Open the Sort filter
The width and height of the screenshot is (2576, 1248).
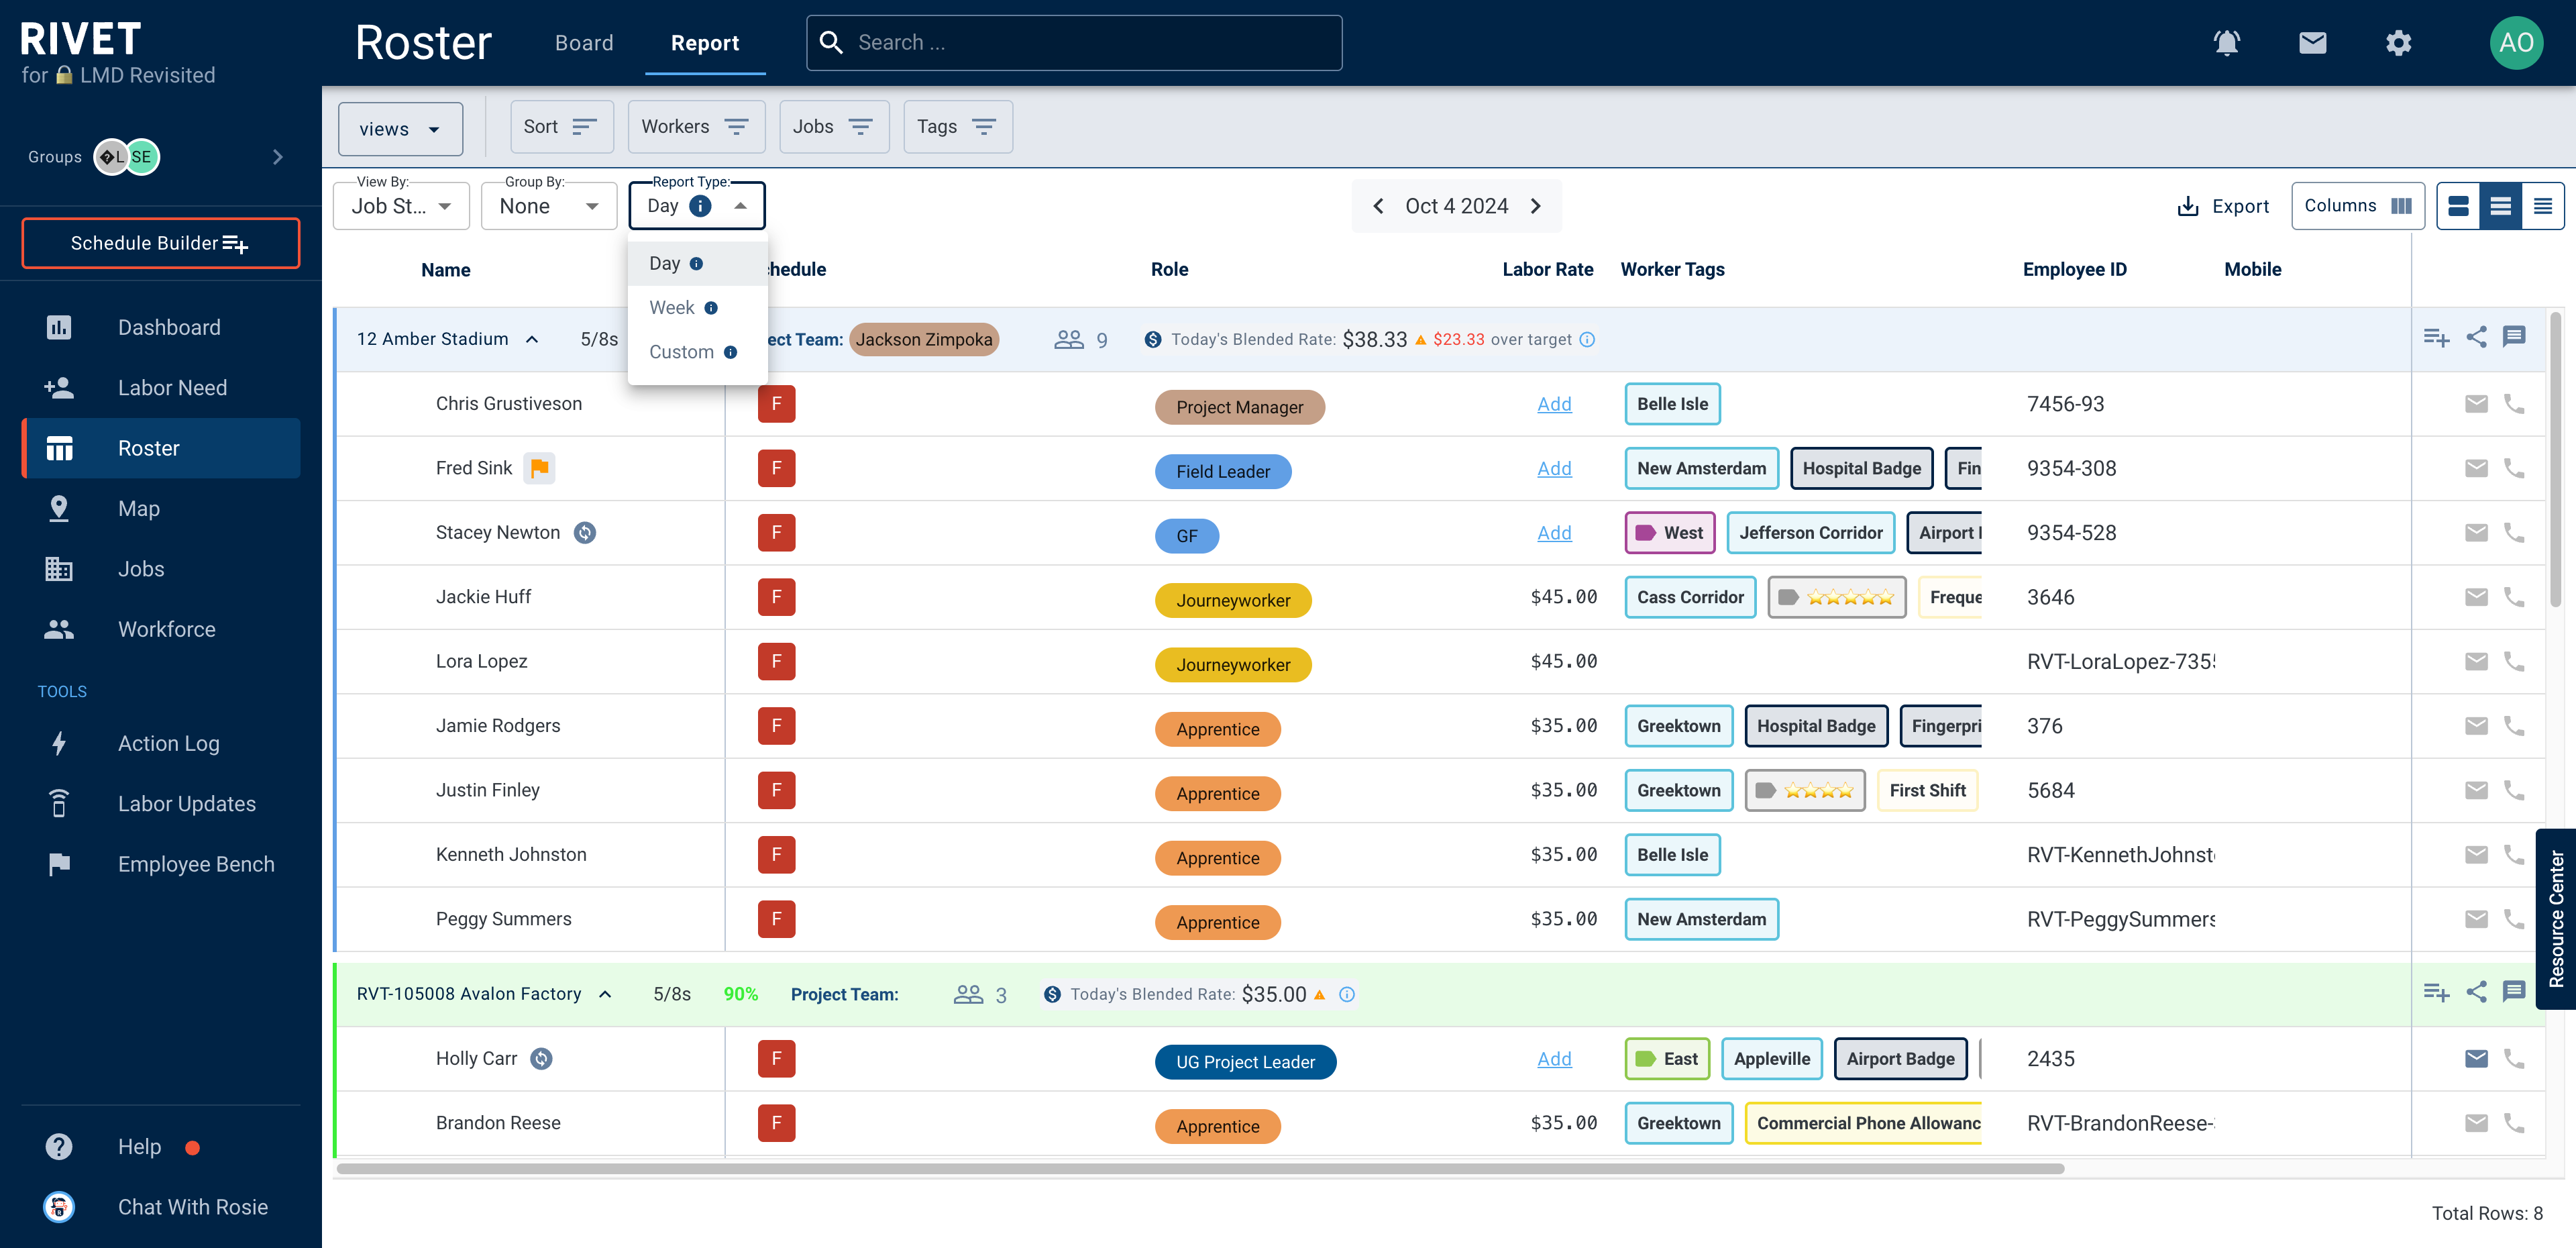coord(561,127)
